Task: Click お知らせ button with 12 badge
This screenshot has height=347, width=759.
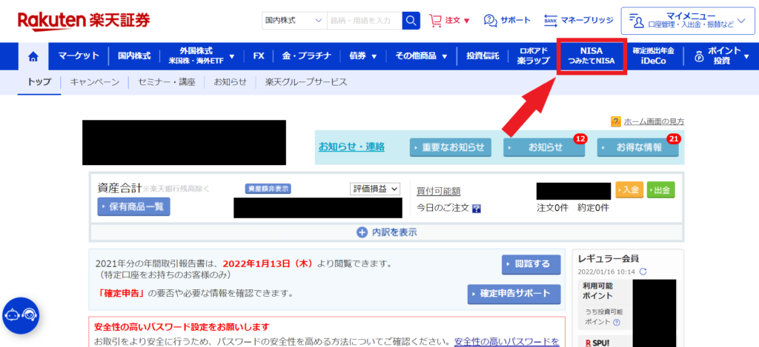Action: tap(544, 147)
